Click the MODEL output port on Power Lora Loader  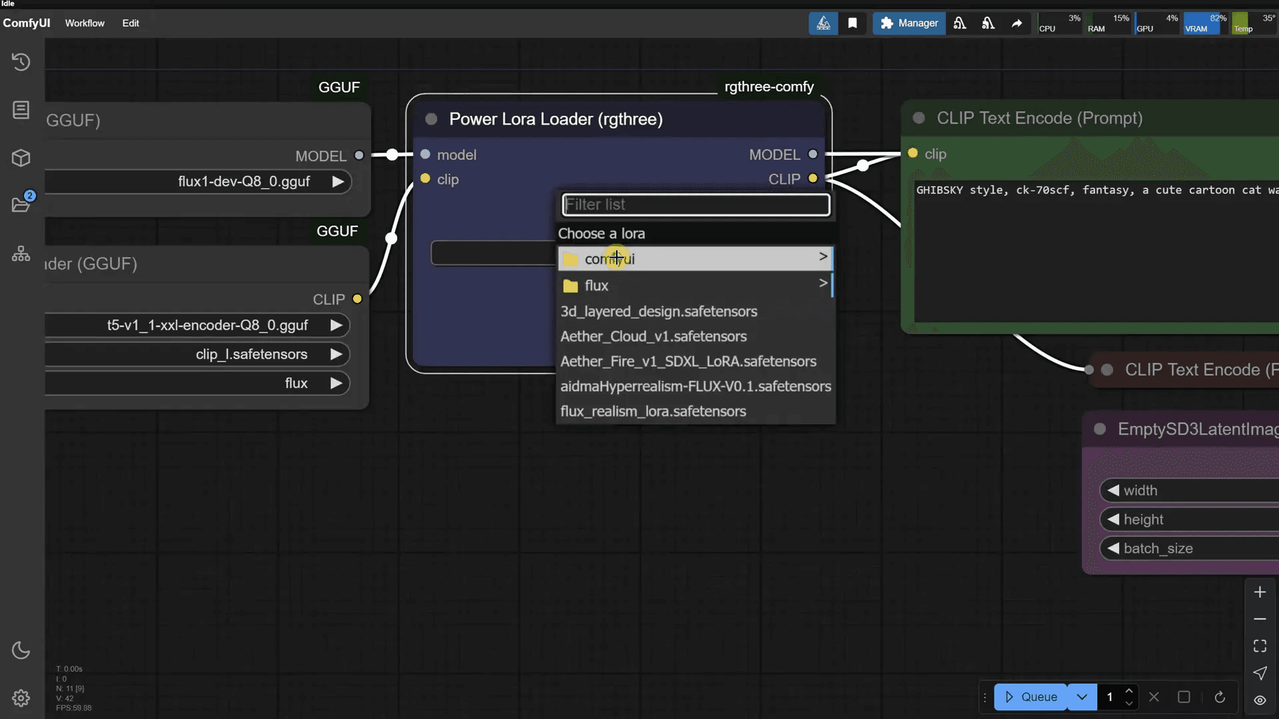point(813,154)
